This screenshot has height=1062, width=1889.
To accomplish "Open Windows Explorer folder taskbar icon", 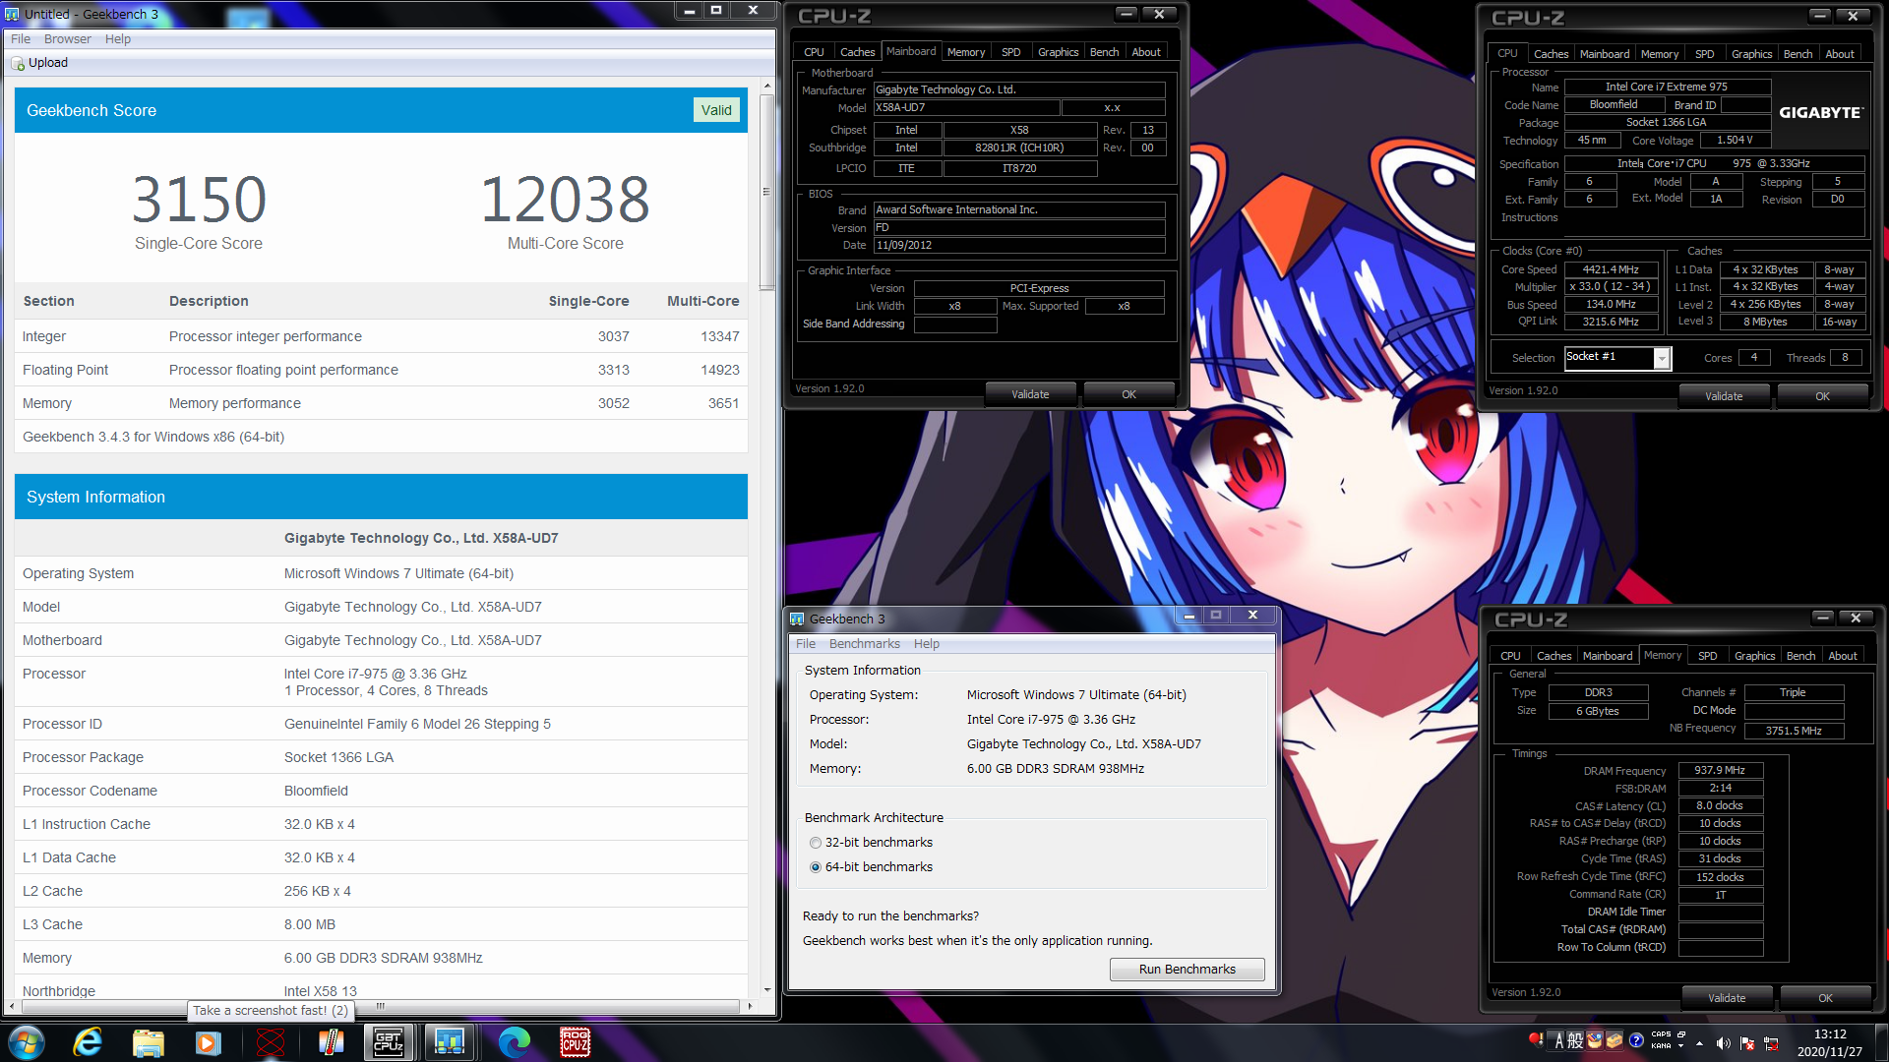I will (148, 1042).
